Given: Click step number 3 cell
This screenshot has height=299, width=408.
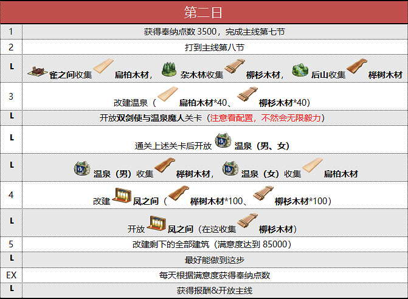Looking at the screenshot, I should coord(11,96).
